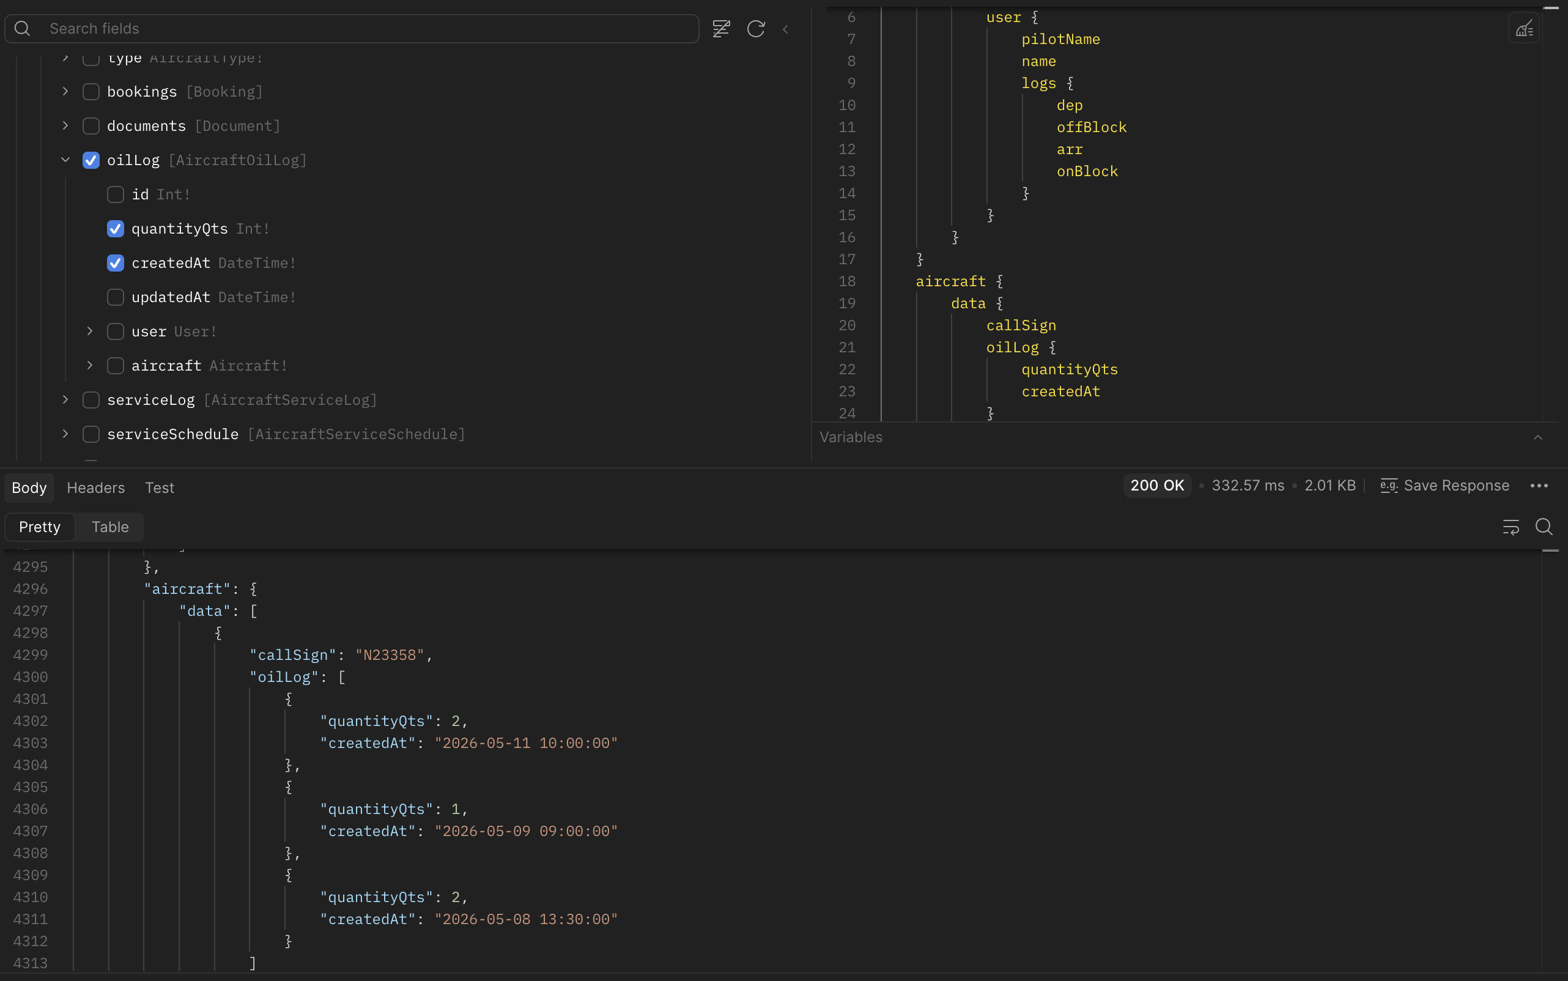Check the bookings field checkbox
This screenshot has height=981, width=1568.
click(91, 92)
